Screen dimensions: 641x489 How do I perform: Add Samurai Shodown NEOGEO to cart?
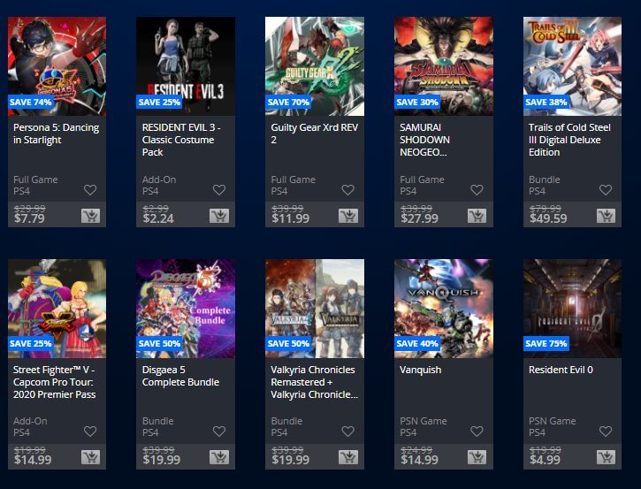click(x=477, y=216)
